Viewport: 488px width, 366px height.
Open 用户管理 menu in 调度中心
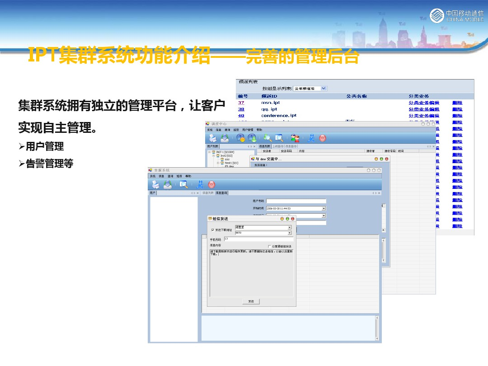click(248, 130)
